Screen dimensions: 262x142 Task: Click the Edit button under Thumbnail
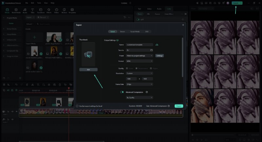point(88,70)
